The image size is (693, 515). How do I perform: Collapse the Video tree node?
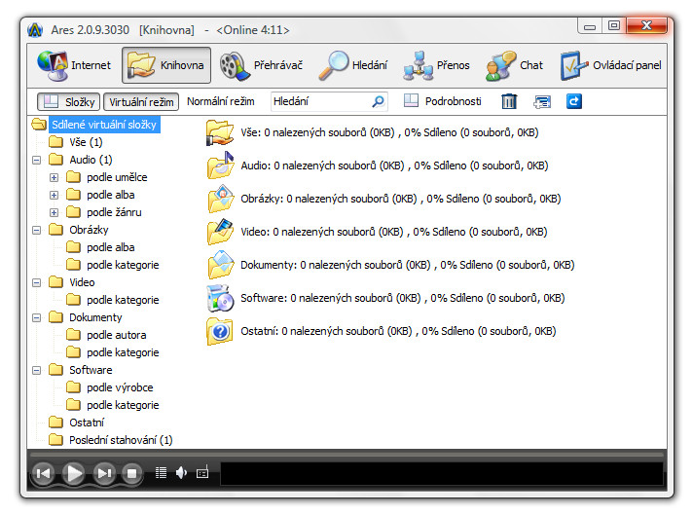pyautogui.click(x=37, y=282)
